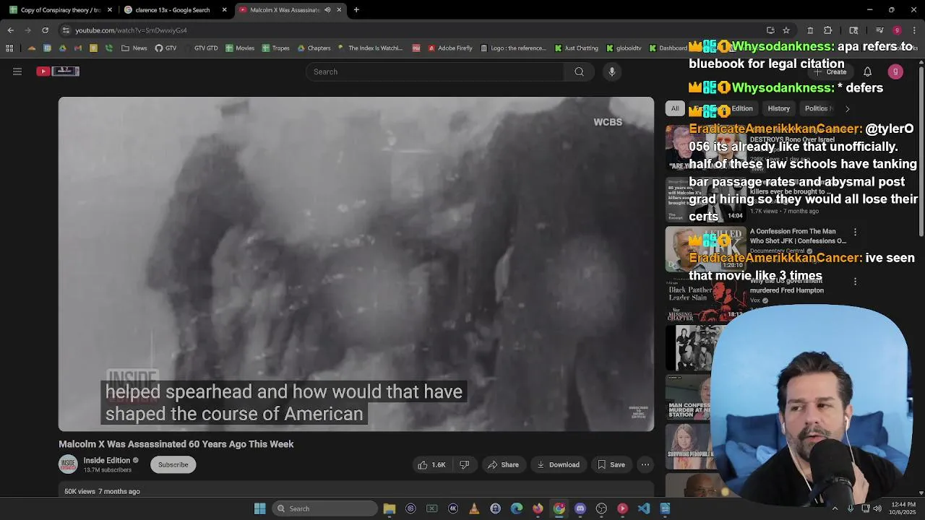
Task: Open the YouTube notifications bell
Action: coord(867,71)
